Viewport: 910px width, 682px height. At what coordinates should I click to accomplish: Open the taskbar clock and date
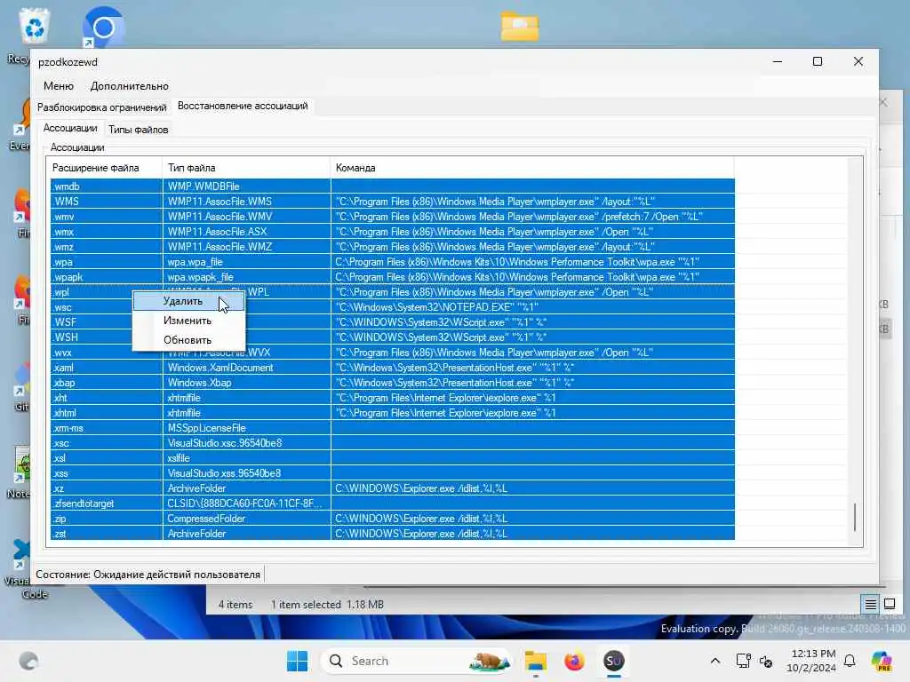[x=812, y=661]
